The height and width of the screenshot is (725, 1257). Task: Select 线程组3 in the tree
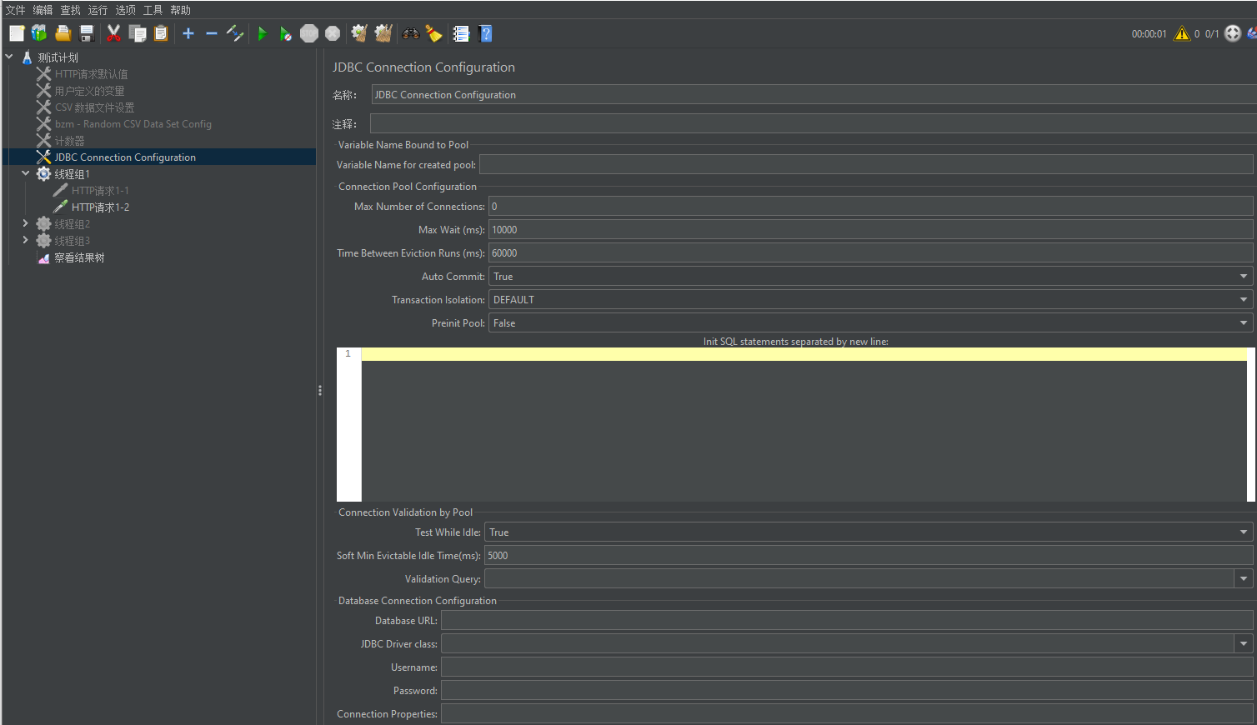click(x=73, y=241)
